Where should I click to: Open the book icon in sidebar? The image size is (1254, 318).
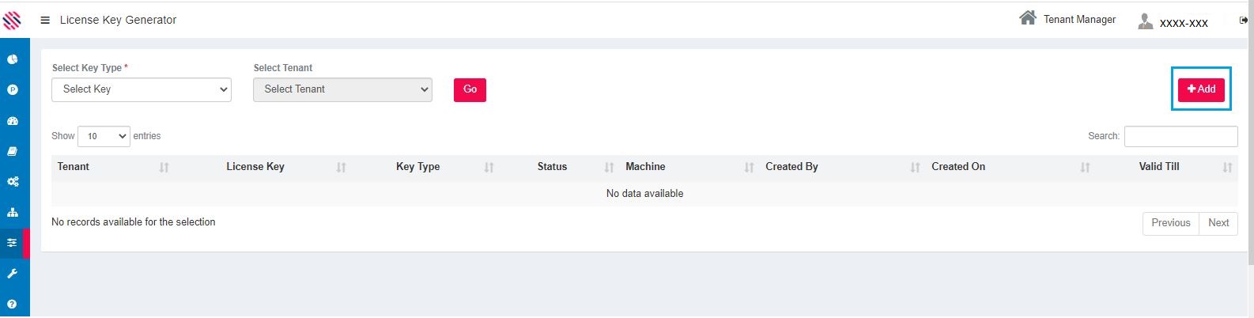[13, 151]
